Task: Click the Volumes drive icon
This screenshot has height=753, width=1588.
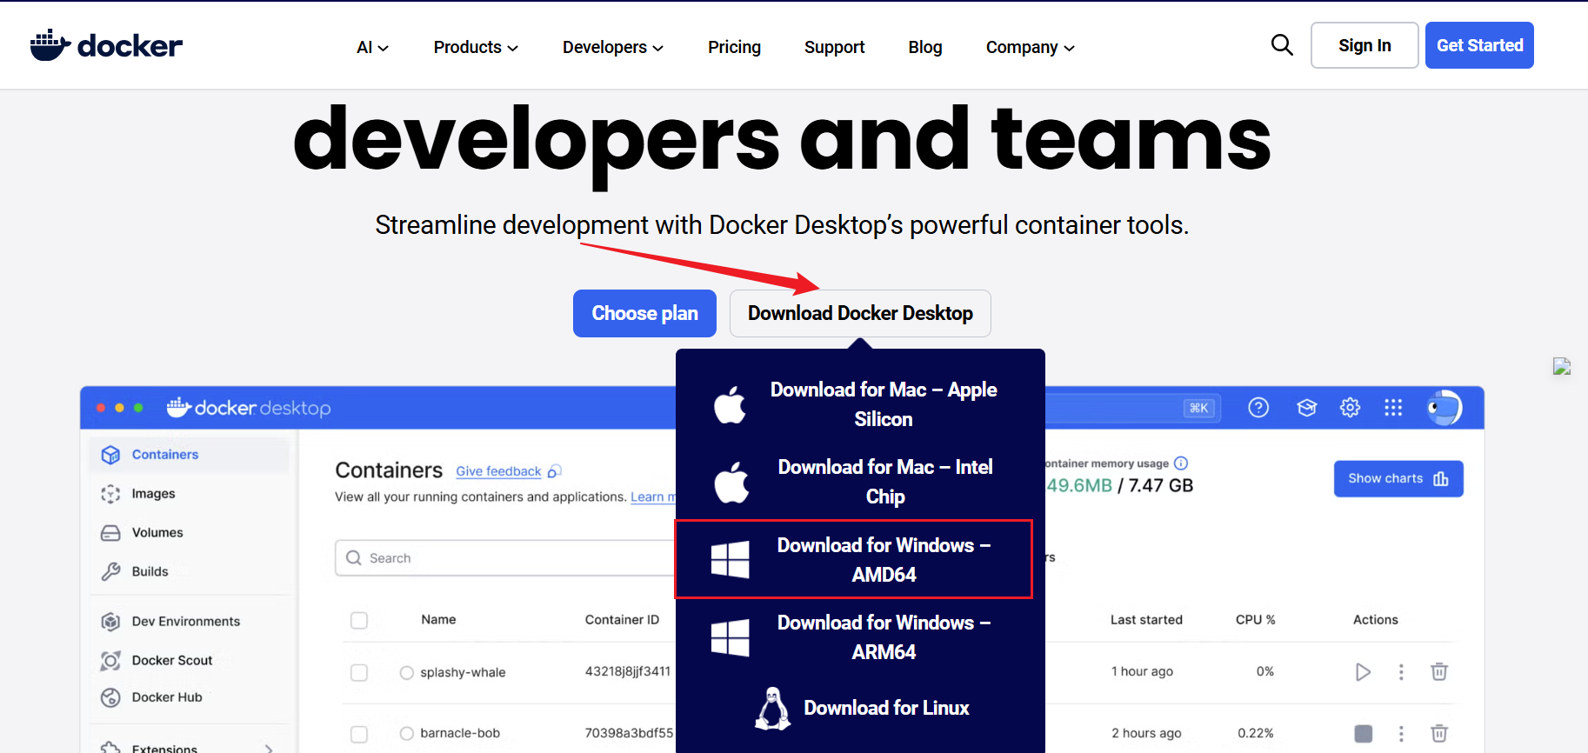Action: pos(110,533)
